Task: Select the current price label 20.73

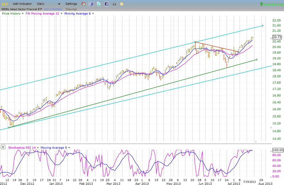Action: click(277, 37)
